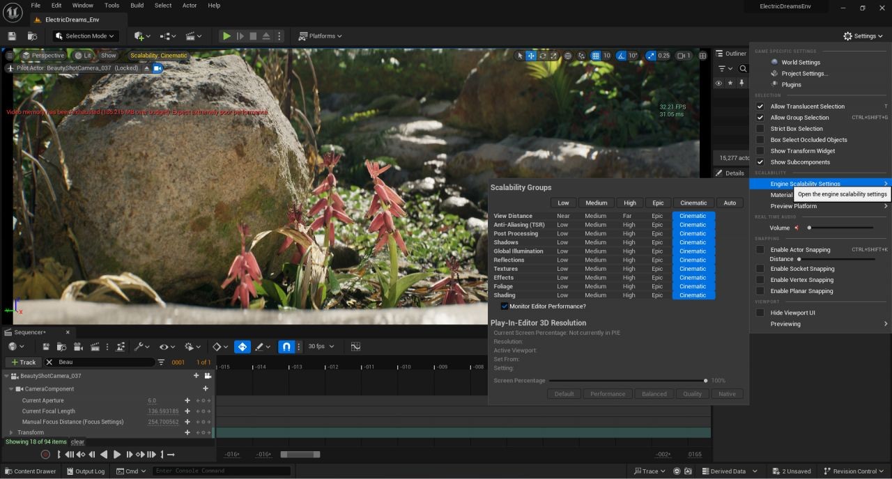Uncheck Monitor Editor Performance checkbox

(505, 306)
